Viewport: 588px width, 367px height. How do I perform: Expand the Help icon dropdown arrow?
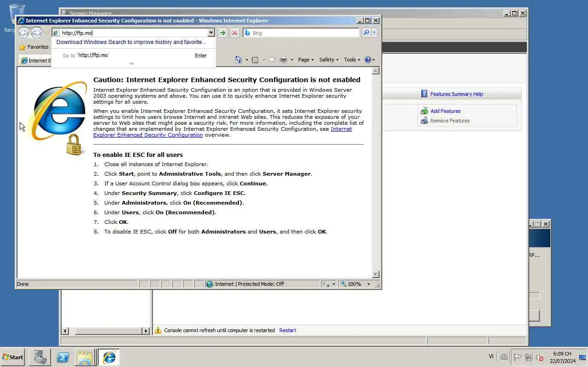pos(373,60)
